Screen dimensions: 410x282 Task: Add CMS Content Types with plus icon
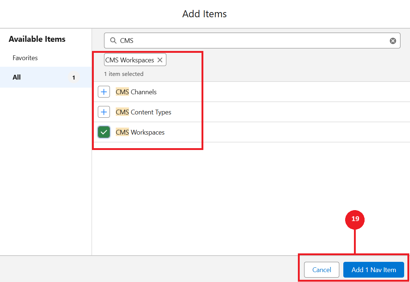[104, 112]
